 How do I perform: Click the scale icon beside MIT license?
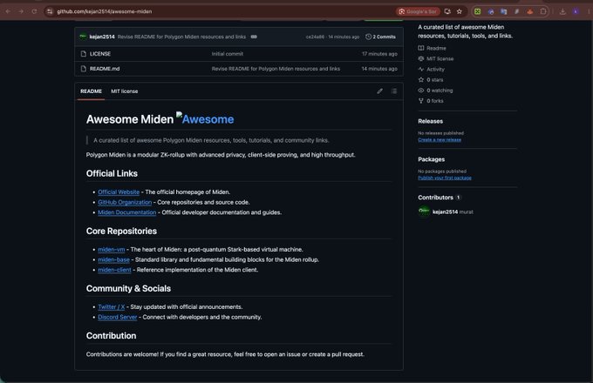coord(421,58)
